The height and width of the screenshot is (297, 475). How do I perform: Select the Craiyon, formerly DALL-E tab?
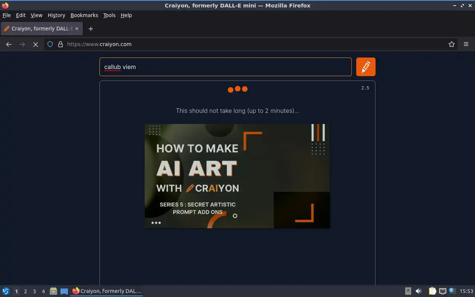click(x=42, y=29)
